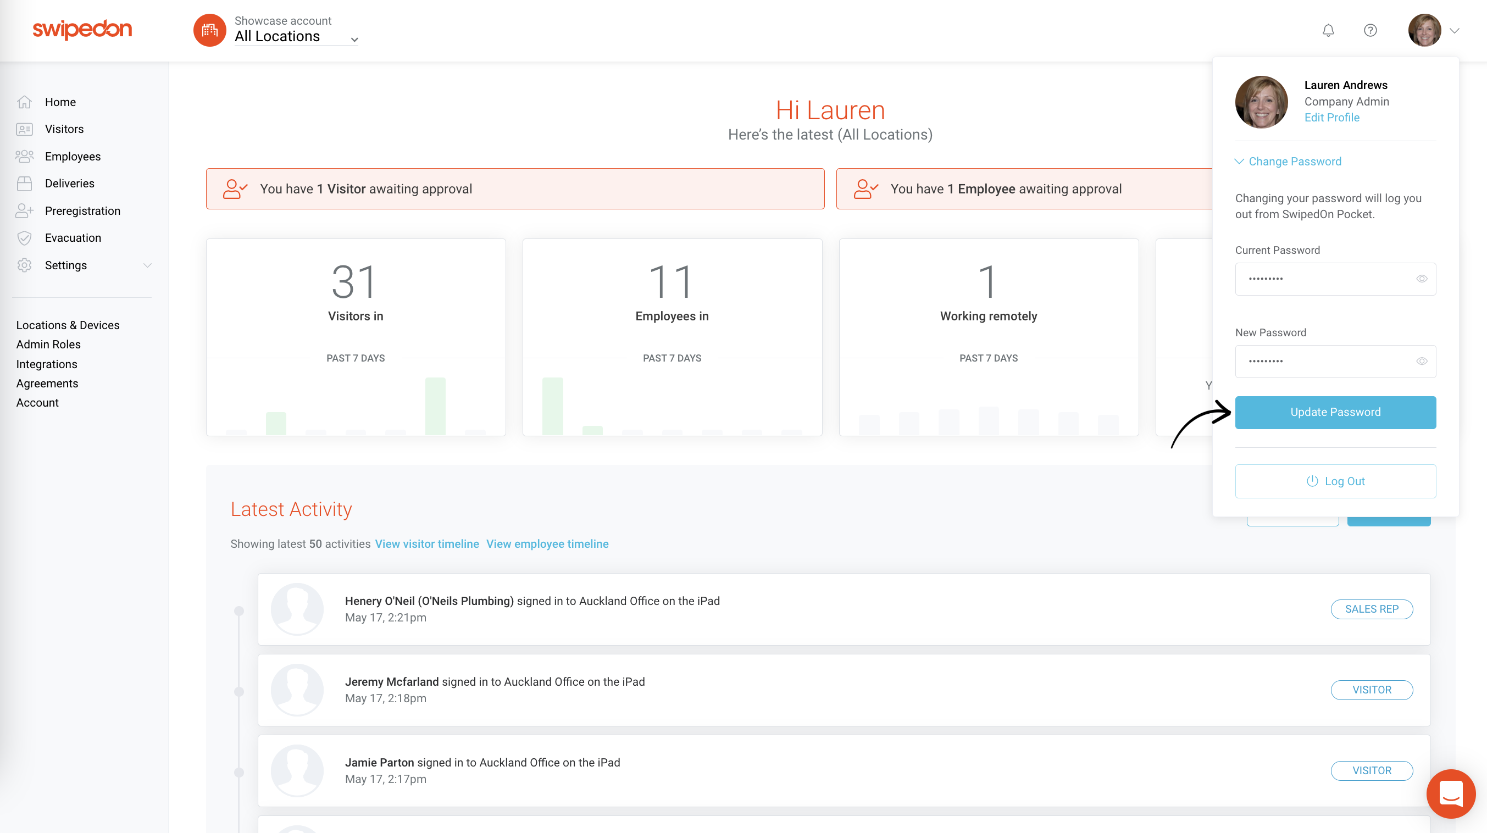Click the Settings gear icon
Viewport: 1487px width, 833px height.
24,265
